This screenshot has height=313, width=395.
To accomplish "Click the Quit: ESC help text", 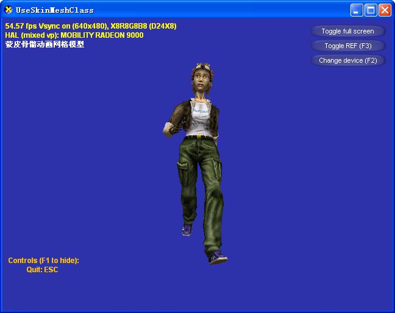I will click(x=42, y=270).
